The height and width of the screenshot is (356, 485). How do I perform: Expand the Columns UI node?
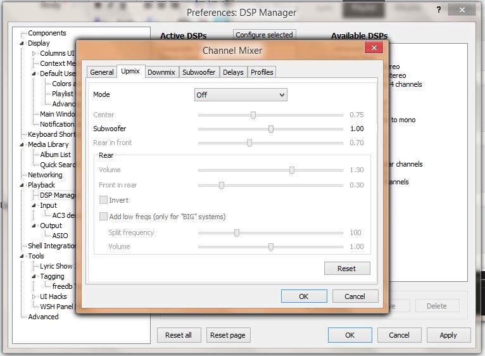click(34, 54)
